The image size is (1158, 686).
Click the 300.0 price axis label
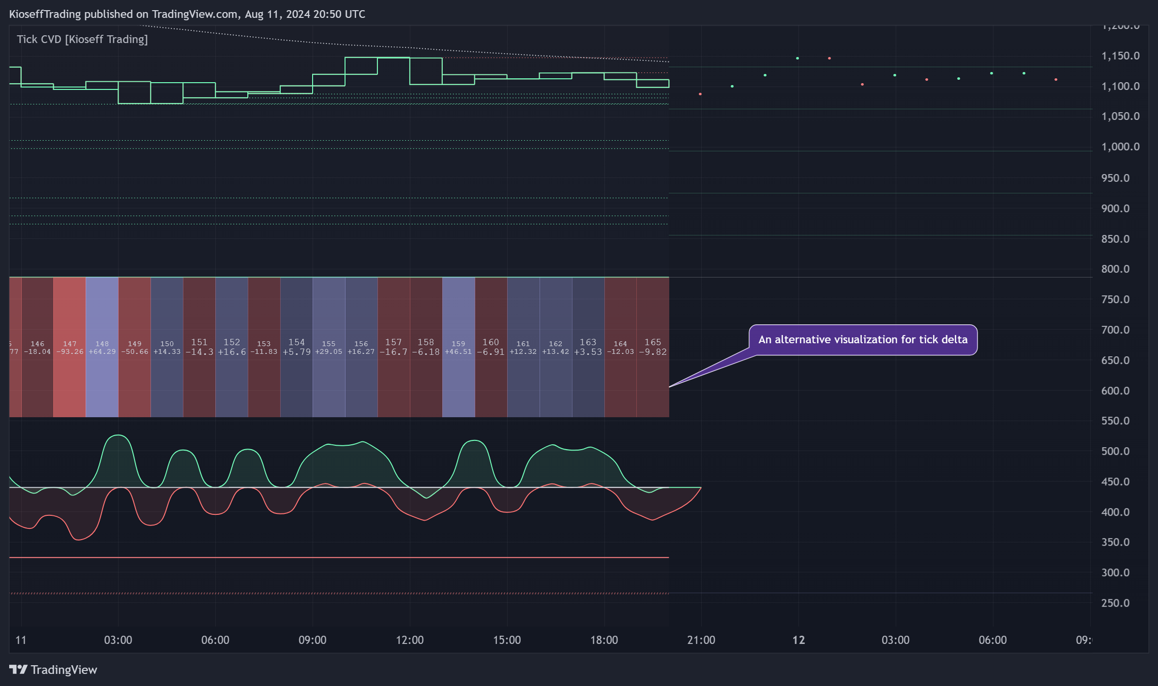(1115, 573)
